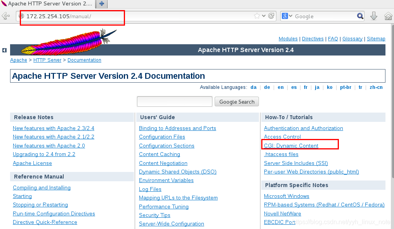The image size is (394, 229).
Task: Select the Apache HTTP Server Version tab
Action: tap(47, 4)
